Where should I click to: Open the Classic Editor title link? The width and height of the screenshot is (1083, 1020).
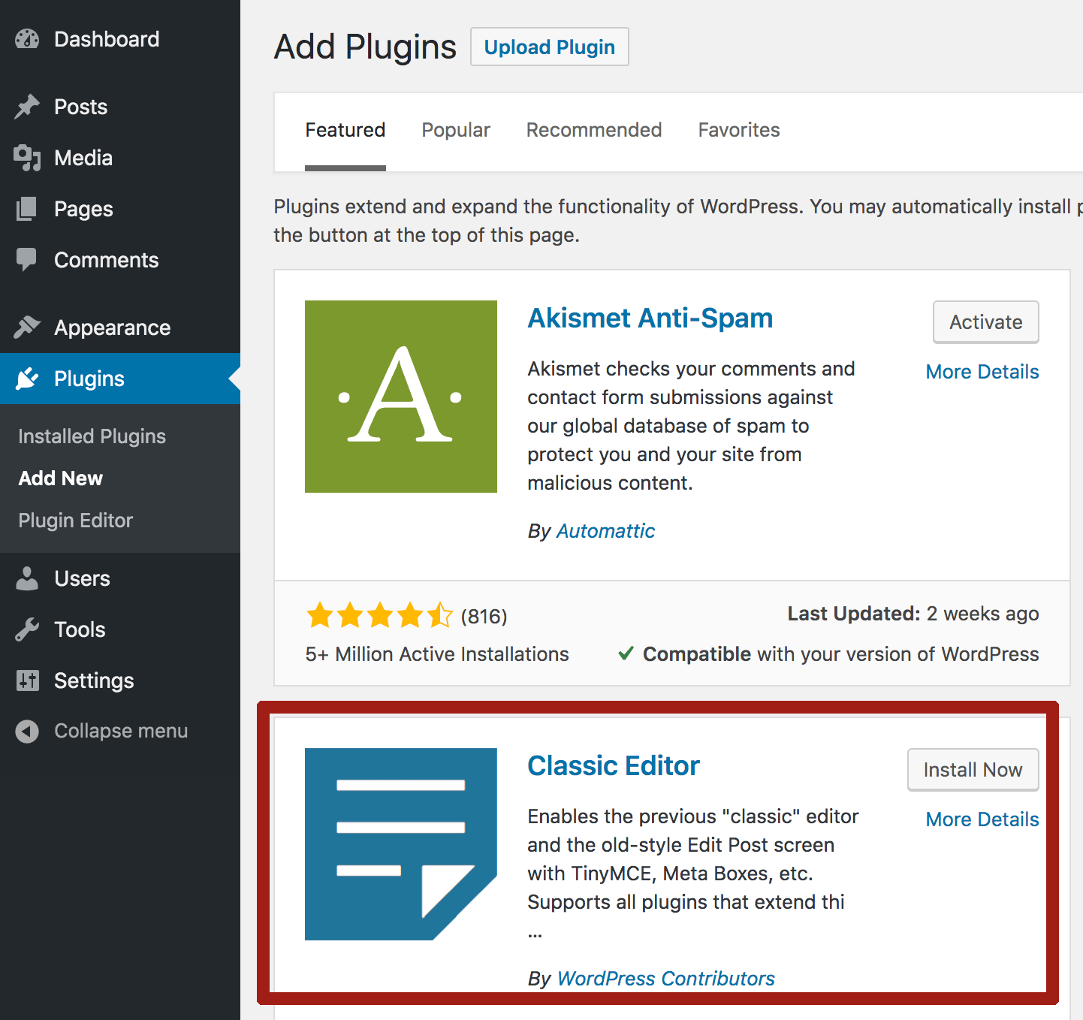pyautogui.click(x=614, y=766)
